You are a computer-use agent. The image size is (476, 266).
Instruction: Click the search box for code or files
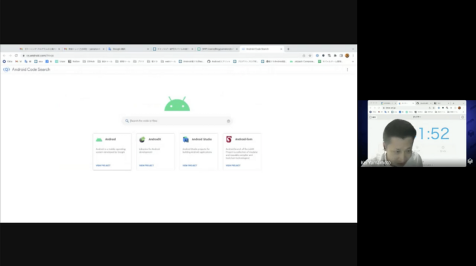177,121
